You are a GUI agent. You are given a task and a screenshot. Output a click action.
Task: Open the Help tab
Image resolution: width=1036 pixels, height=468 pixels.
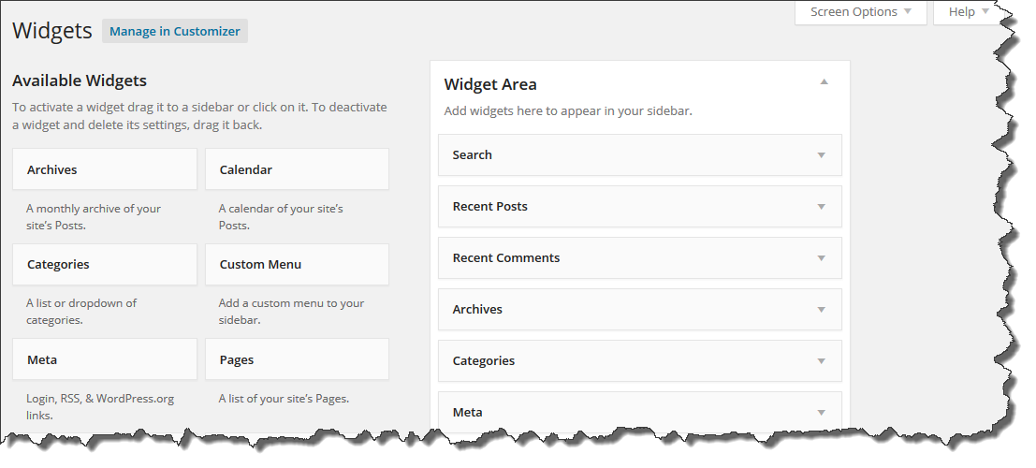pyautogui.click(x=969, y=12)
